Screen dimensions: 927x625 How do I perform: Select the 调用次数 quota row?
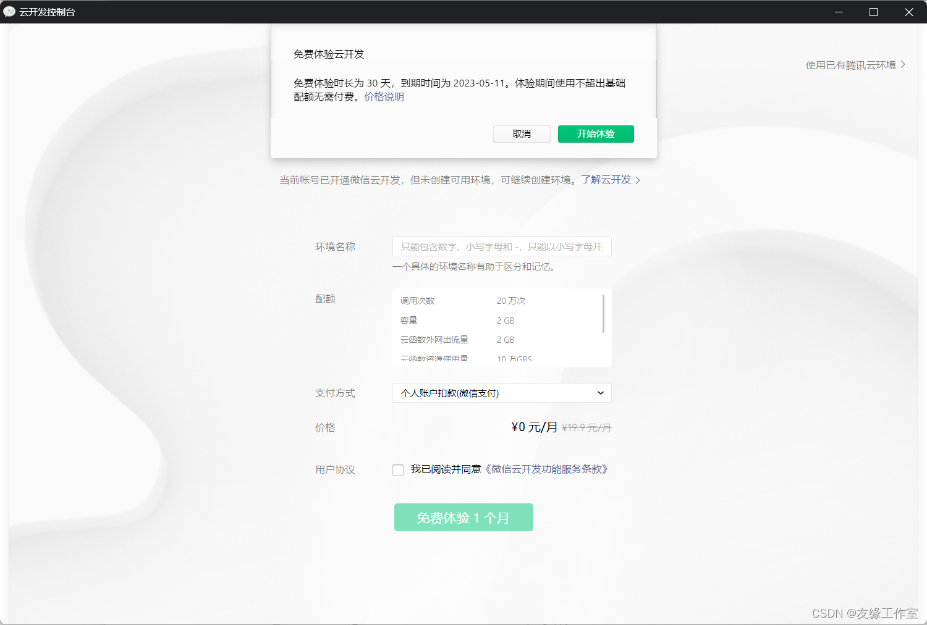point(497,301)
